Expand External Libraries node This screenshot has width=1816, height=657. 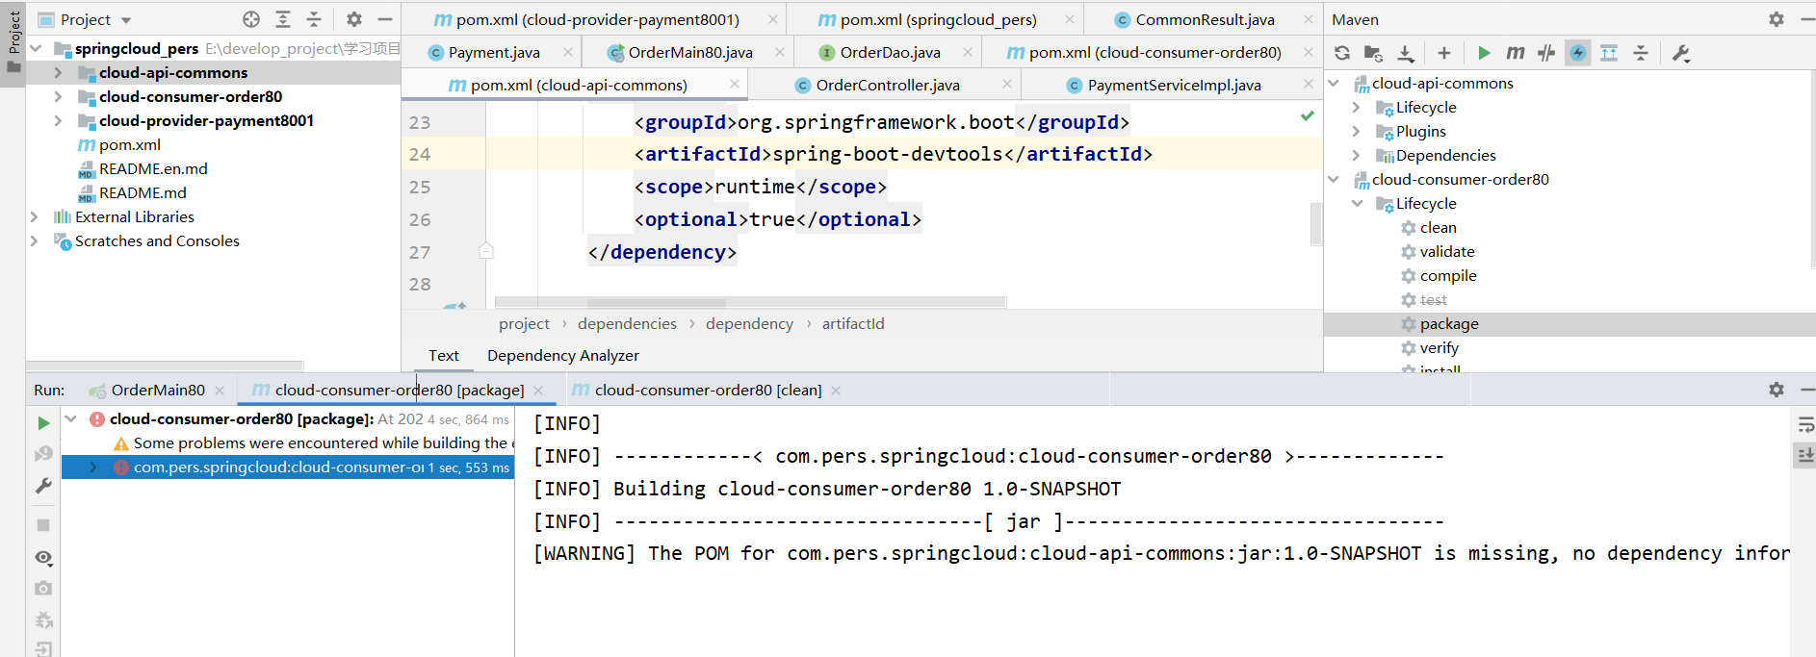(35, 216)
